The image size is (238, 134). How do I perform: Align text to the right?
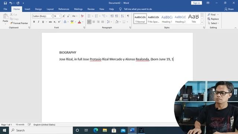[x=98, y=22]
